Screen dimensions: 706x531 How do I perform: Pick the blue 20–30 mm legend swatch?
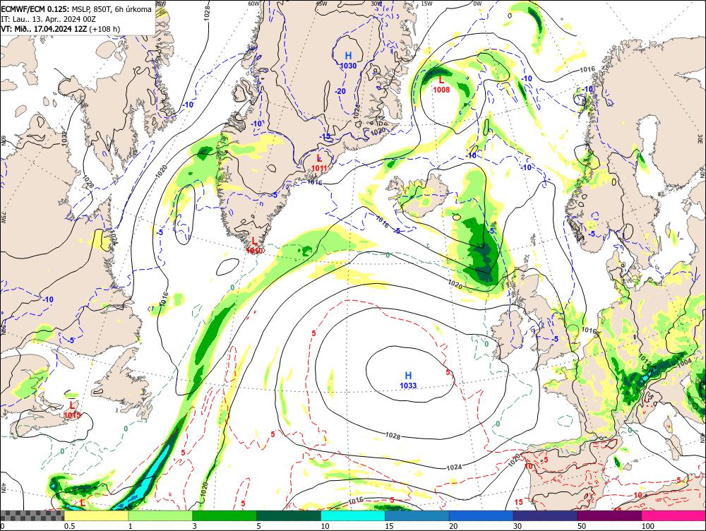481,515
